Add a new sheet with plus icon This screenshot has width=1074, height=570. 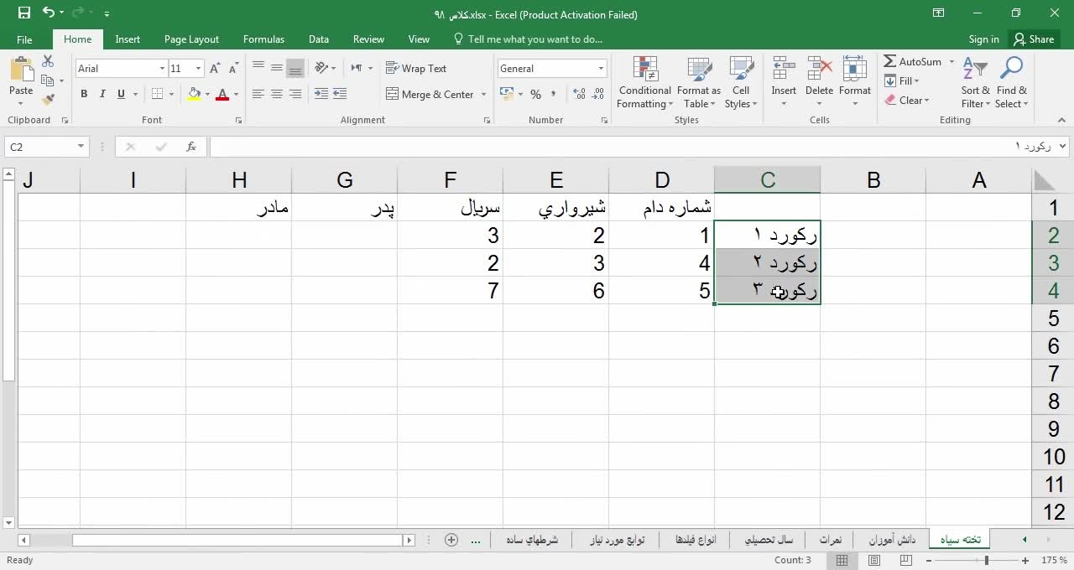[451, 540]
